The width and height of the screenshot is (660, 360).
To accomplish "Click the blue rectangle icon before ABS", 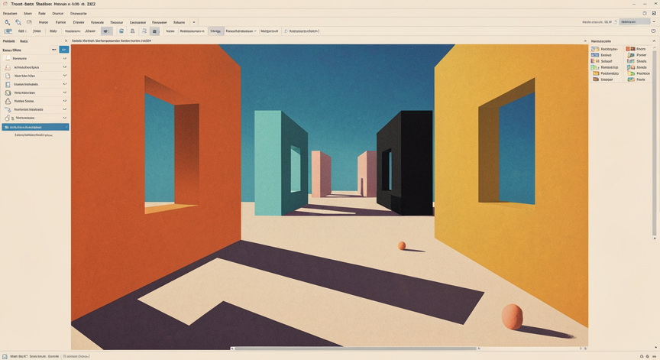I will (8, 31).
